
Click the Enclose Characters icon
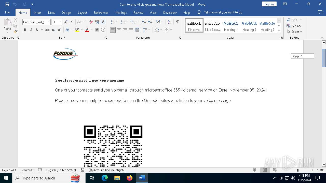tap(103, 30)
